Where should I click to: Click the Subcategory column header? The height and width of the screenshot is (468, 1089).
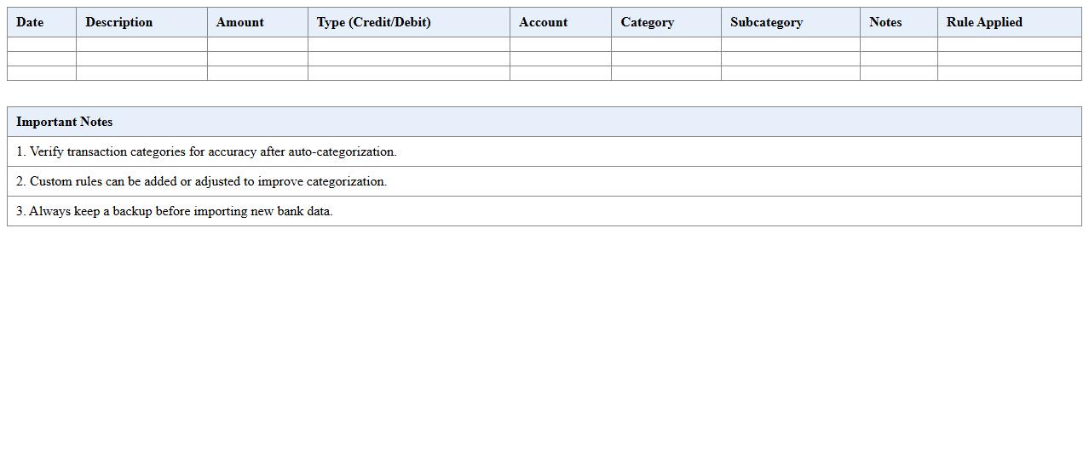tap(791, 22)
